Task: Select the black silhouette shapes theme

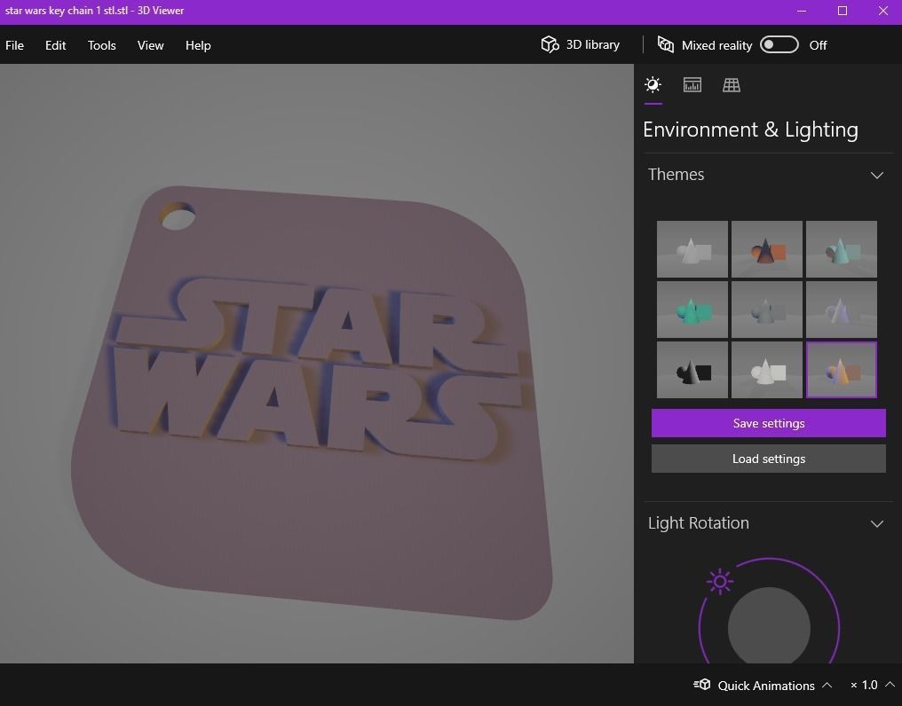Action: click(692, 370)
